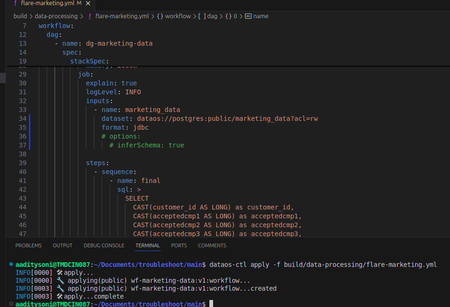This screenshot has width=450, height=307.
Task: Click the CAST(acceptedcmp2 AS LONG) line
Action: [217, 225]
